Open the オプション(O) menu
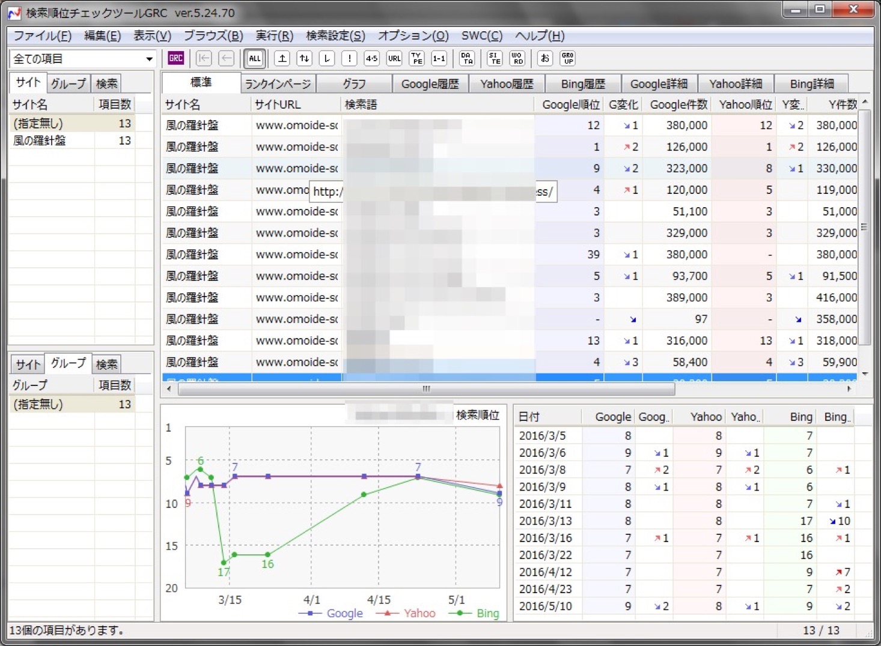This screenshot has height=646, width=881. coord(413,35)
